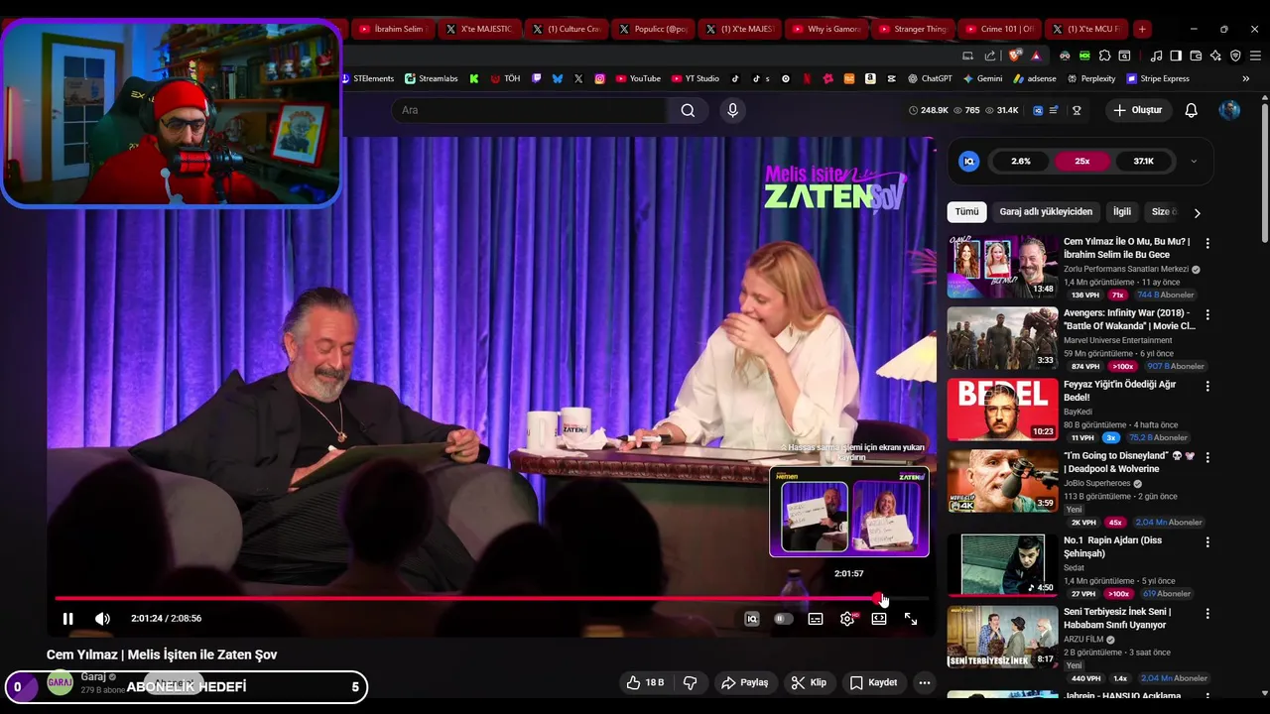Open the Streamlabs bookmark
The width and height of the screenshot is (1270, 714).
point(432,78)
